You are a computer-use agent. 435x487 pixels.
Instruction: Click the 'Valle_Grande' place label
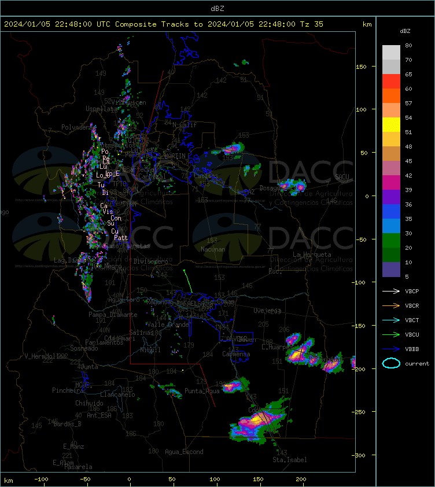coord(168,324)
